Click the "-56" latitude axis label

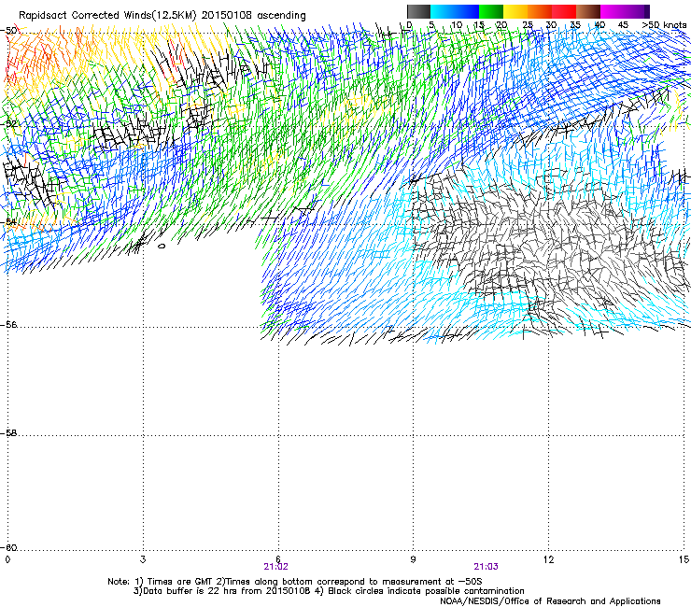(x=8, y=324)
